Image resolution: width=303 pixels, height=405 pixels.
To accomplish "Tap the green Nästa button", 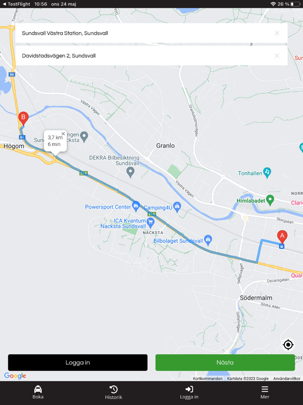I will point(225,362).
